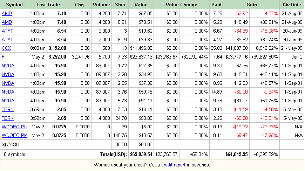This screenshot has height=171, width=305.
Task: Open the TERN link in the $50.80 row
Action: 8,118
